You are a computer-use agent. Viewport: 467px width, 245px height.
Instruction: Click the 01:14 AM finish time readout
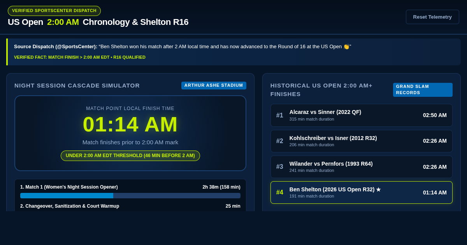(x=130, y=124)
